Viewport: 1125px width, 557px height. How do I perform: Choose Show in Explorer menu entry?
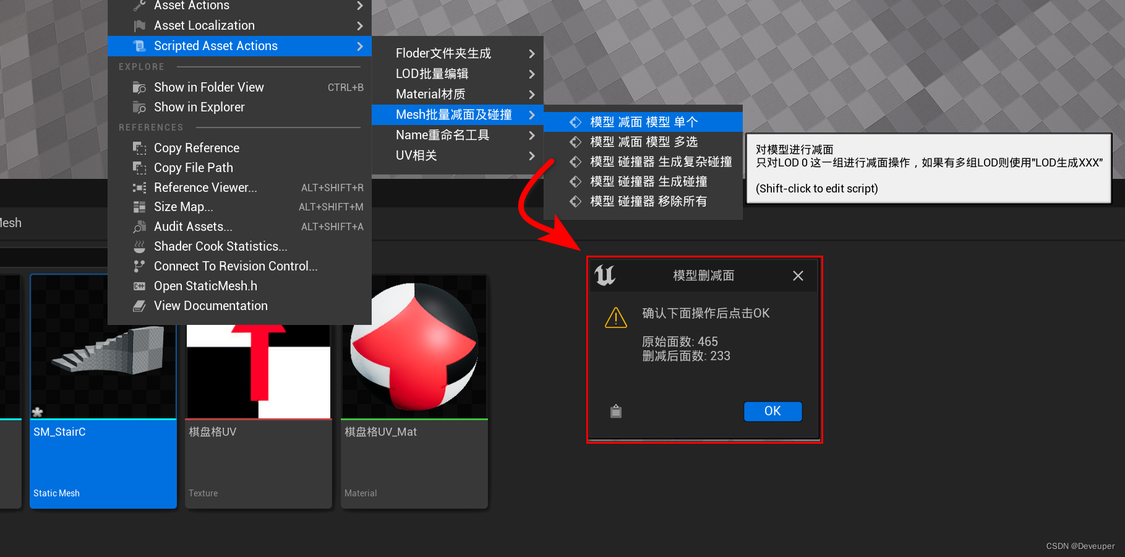point(239,107)
